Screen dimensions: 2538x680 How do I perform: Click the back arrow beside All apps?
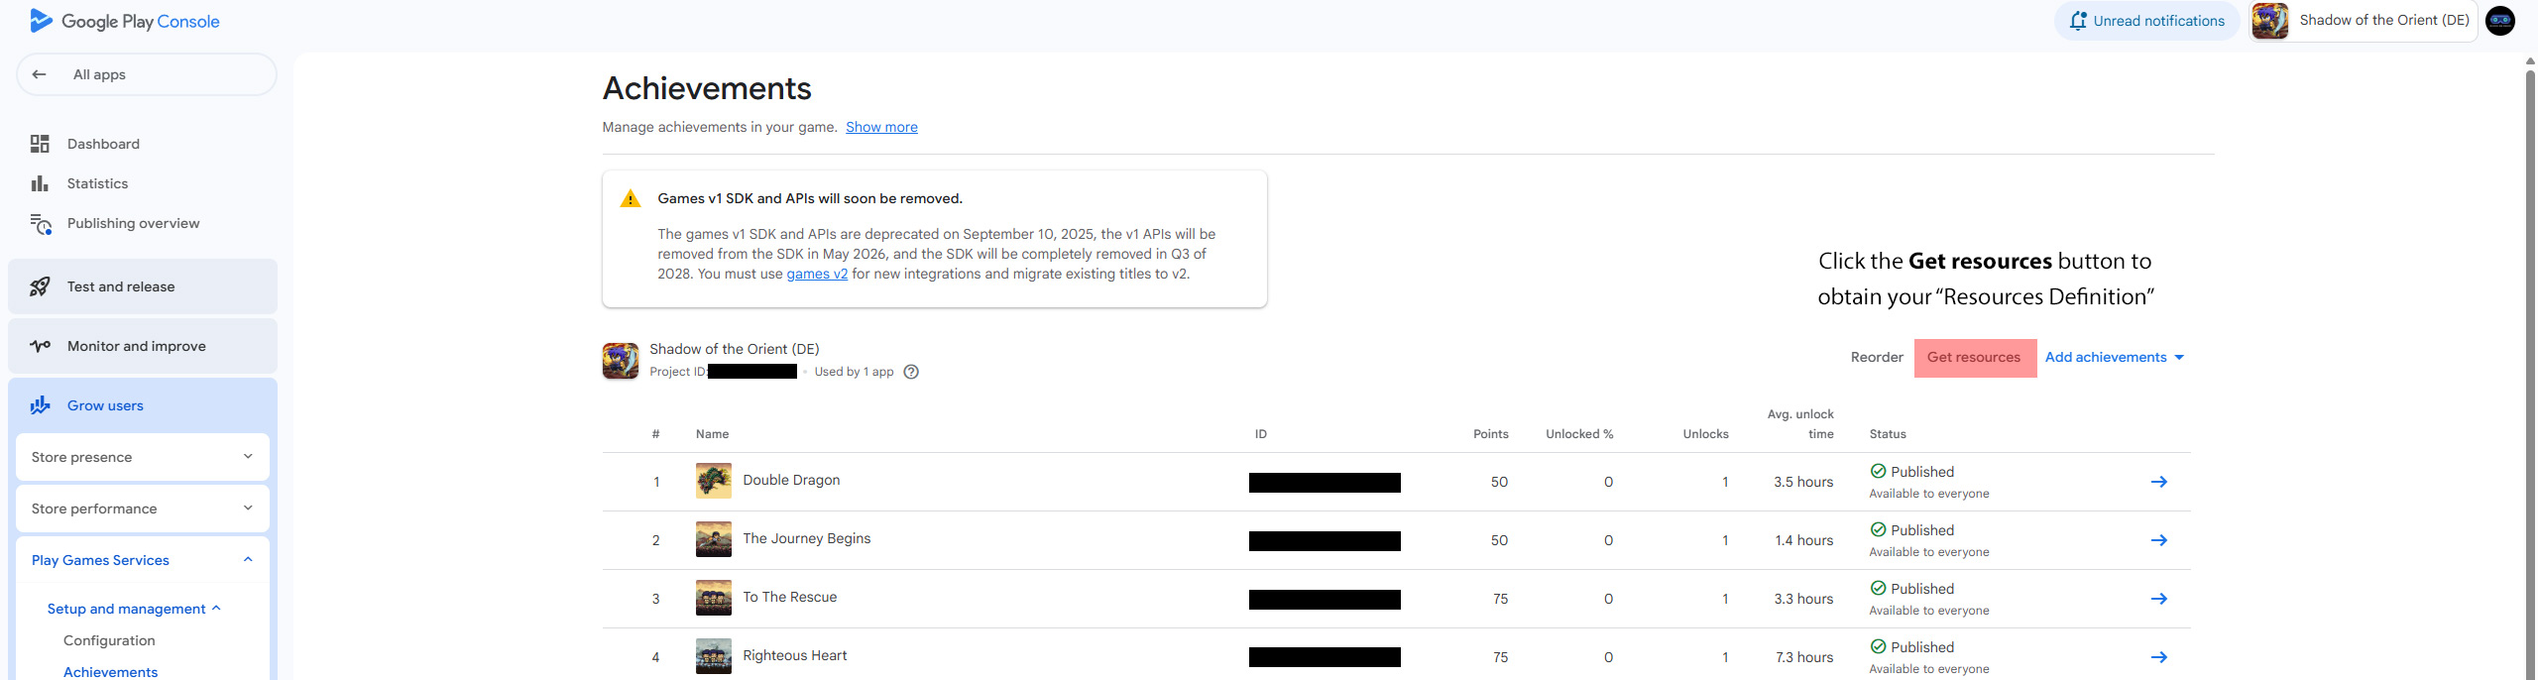coord(40,74)
